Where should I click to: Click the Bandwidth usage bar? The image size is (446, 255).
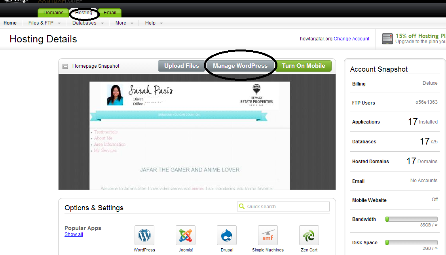click(411, 219)
